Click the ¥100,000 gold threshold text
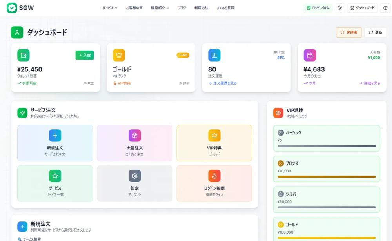The image size is (392, 241). [x=285, y=232]
